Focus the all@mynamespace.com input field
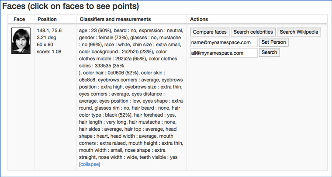332x177 pixels. pos(224,53)
